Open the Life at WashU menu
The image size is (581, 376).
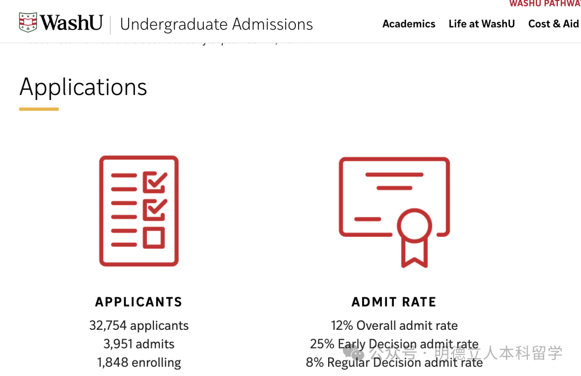(x=481, y=24)
